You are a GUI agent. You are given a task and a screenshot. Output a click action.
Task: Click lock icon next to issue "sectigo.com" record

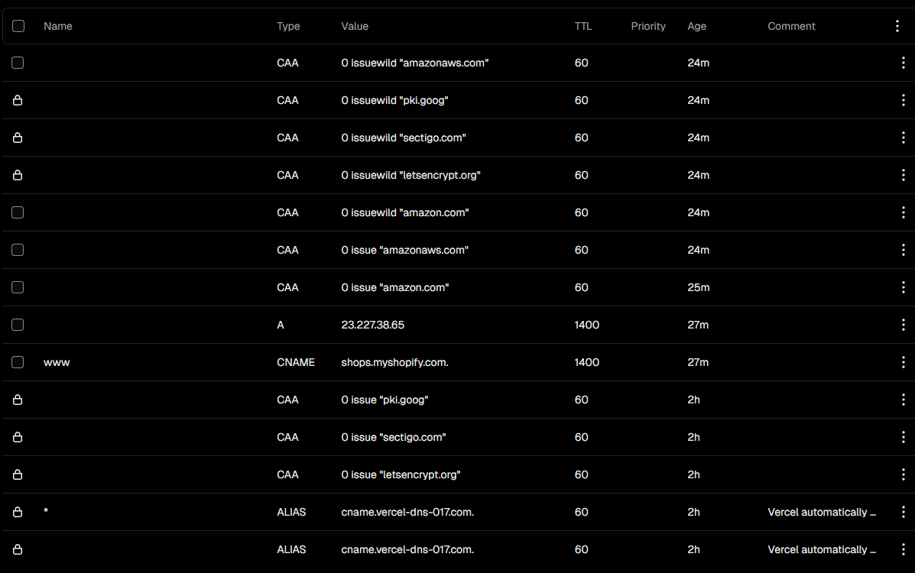pos(18,437)
